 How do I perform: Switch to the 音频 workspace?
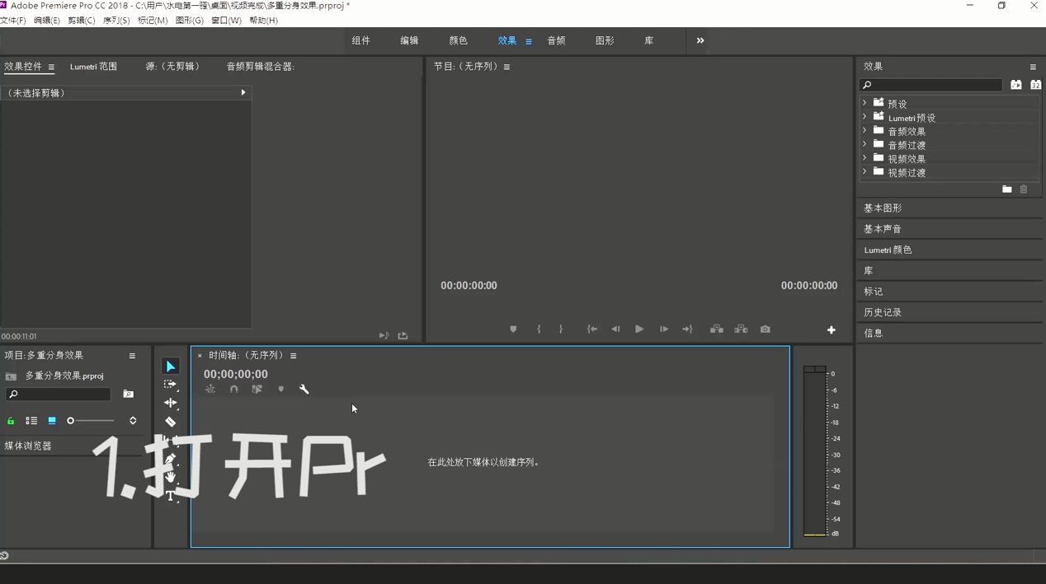(x=556, y=40)
